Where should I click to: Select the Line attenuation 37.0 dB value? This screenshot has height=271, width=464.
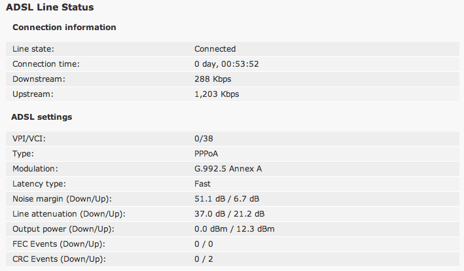click(x=210, y=214)
